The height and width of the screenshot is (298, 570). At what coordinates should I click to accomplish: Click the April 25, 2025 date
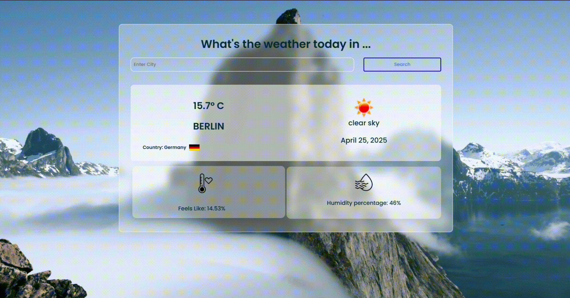[364, 140]
